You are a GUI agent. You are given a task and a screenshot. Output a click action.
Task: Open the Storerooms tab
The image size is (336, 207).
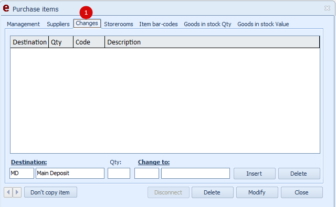pos(119,24)
